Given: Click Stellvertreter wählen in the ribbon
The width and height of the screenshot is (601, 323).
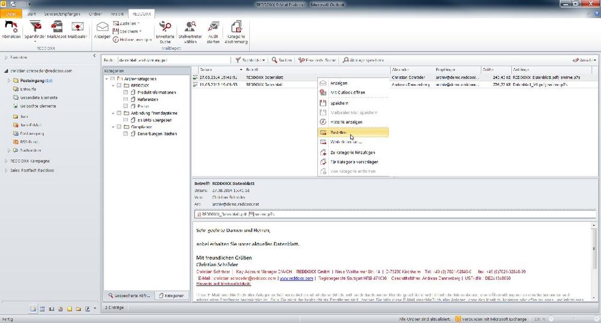Looking at the screenshot, I should [x=190, y=31].
